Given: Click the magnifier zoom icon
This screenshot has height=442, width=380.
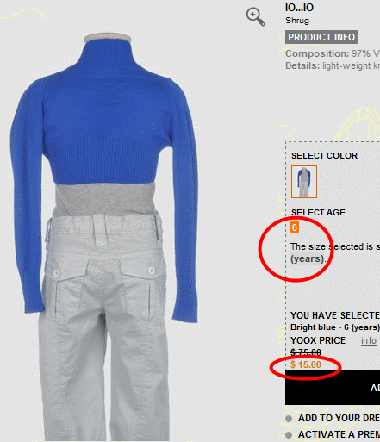Looking at the screenshot, I should (x=256, y=17).
